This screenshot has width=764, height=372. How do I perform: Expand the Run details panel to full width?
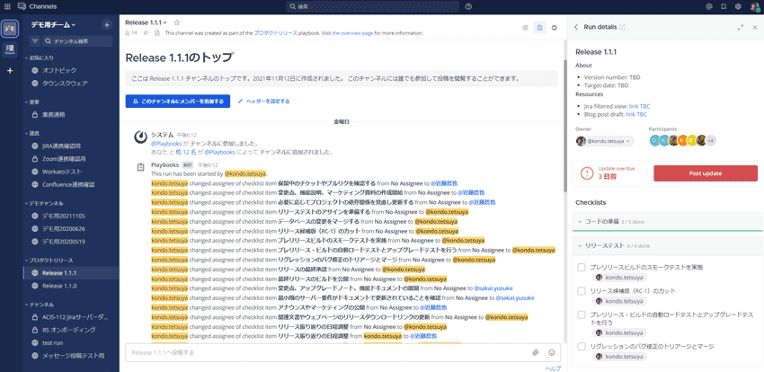tap(741, 27)
